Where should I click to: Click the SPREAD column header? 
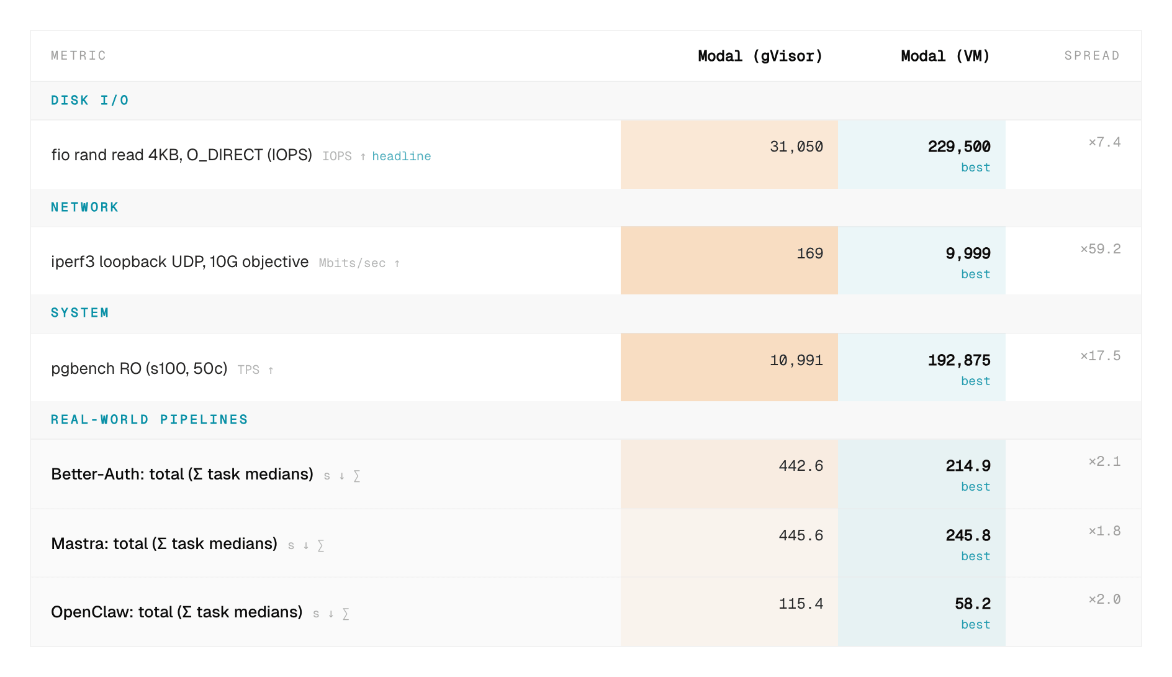[1093, 56]
